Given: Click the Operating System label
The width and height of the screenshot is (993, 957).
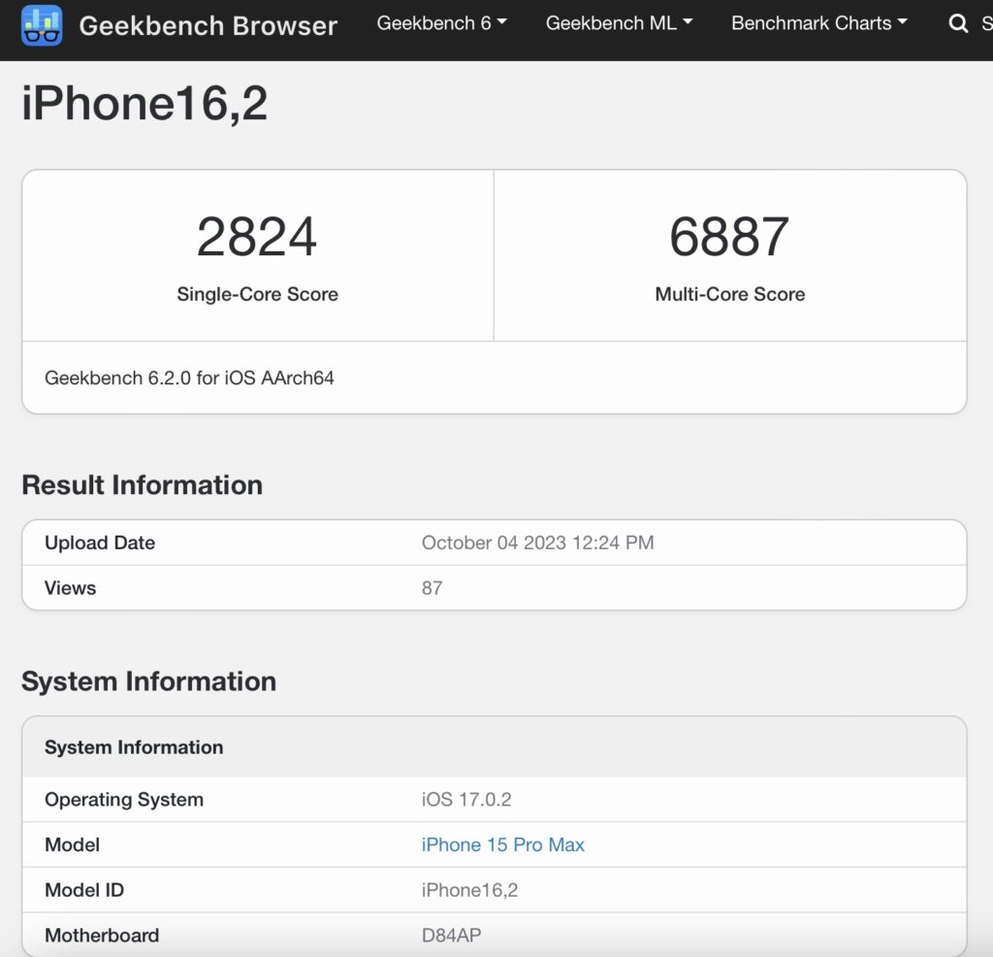Looking at the screenshot, I should click(124, 800).
